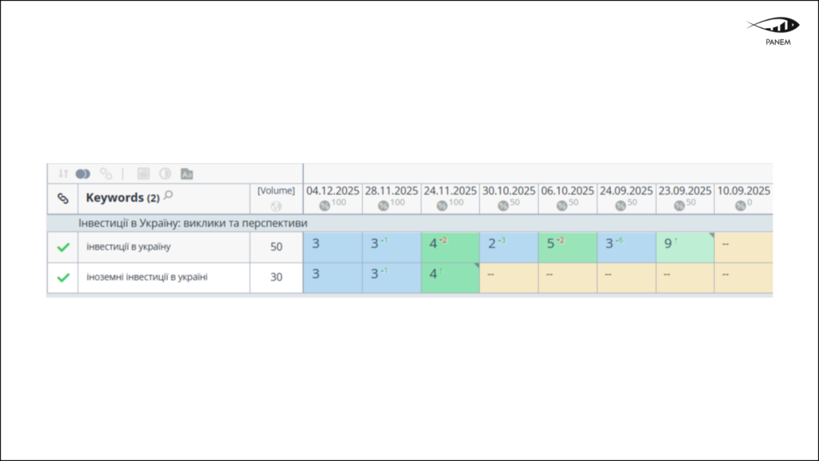Screen dimensions: 819x461
Task: Expand the corner marker on the 9 cell
Action: click(712, 234)
